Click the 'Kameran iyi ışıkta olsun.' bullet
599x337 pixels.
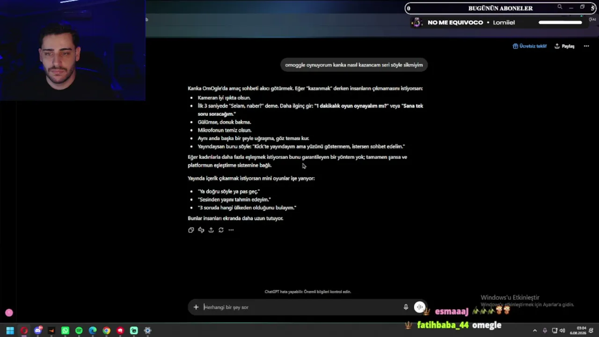point(224,98)
